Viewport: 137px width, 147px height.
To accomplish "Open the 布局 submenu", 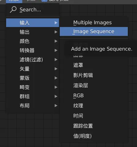I will pos(33,106).
